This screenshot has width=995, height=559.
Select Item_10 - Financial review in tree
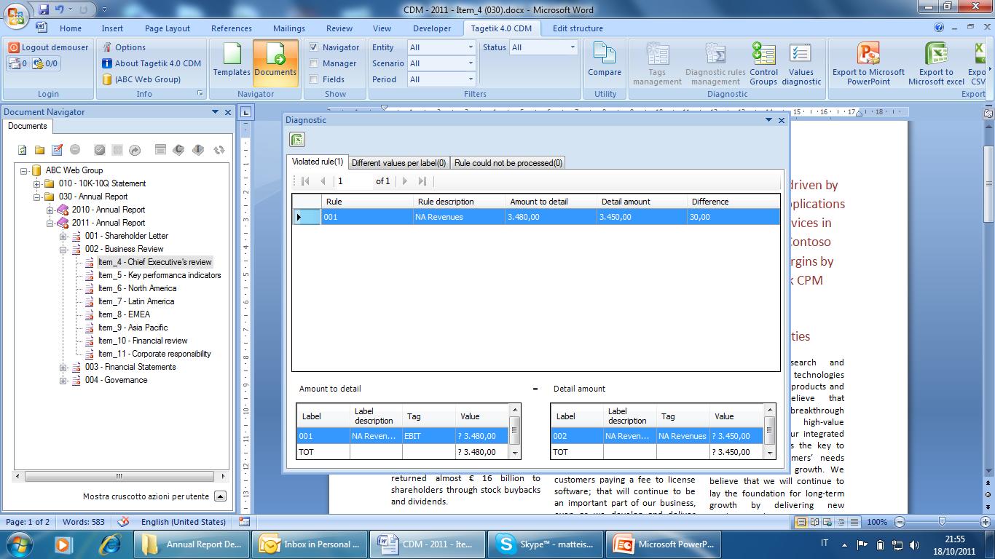(x=143, y=341)
